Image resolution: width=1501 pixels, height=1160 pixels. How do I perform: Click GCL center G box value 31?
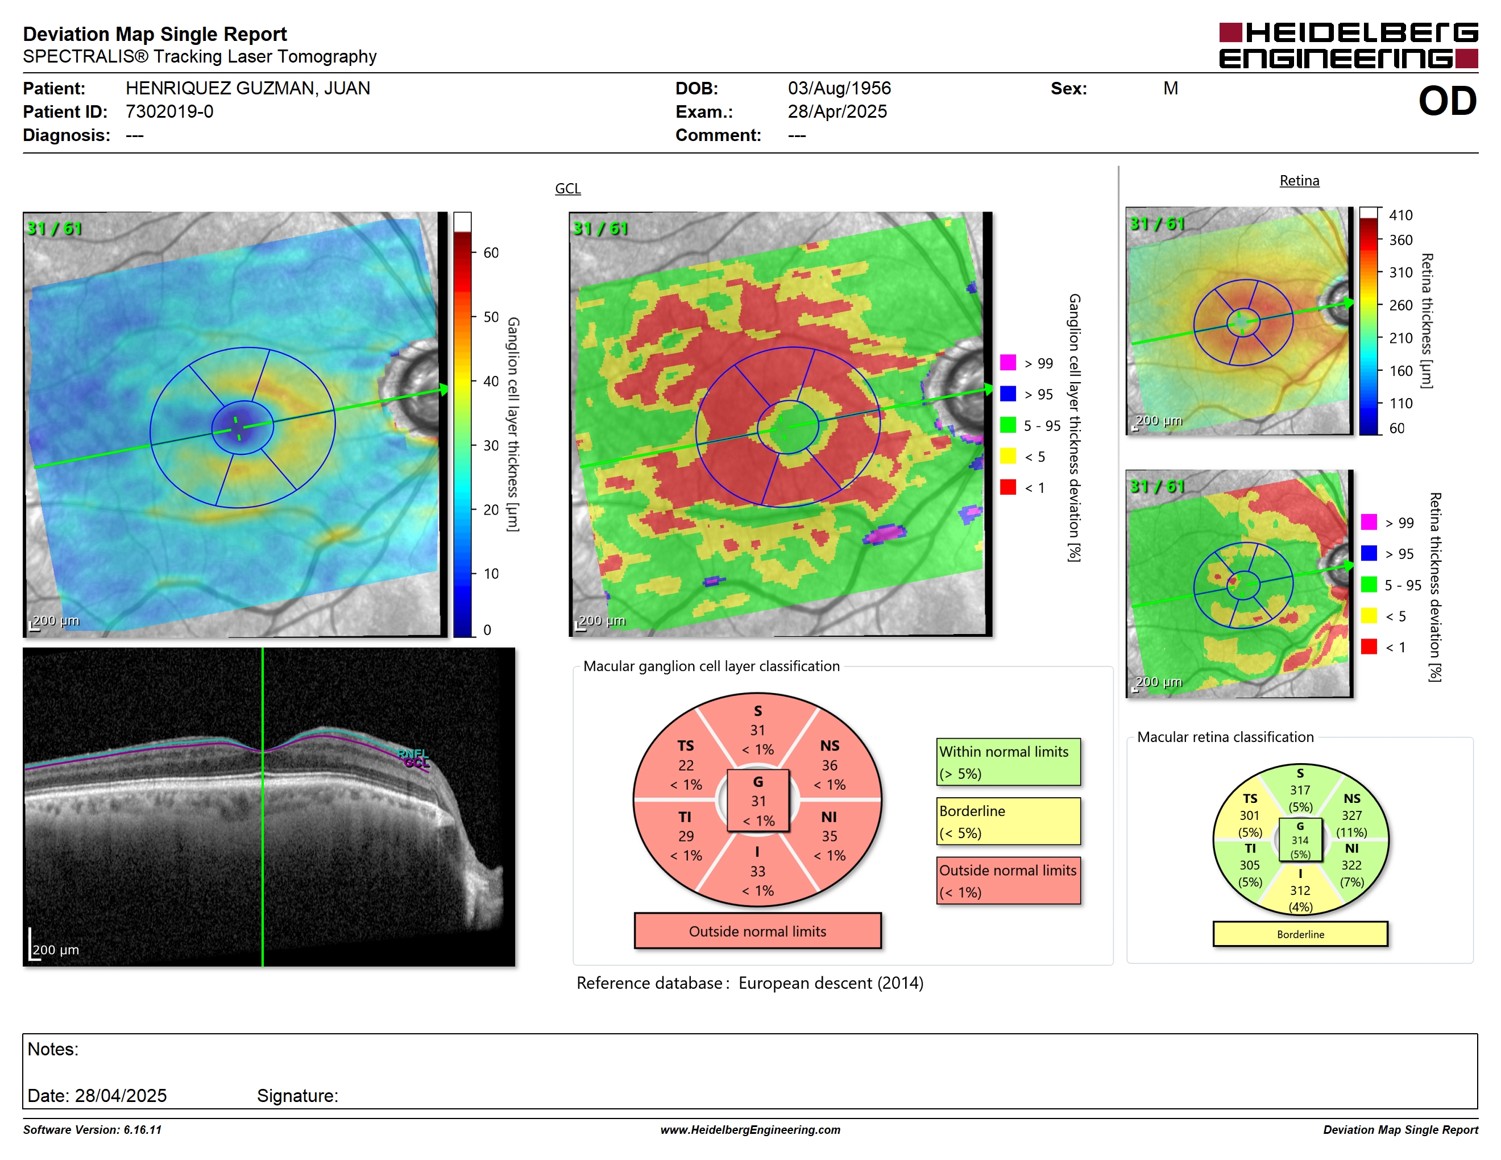758,801
